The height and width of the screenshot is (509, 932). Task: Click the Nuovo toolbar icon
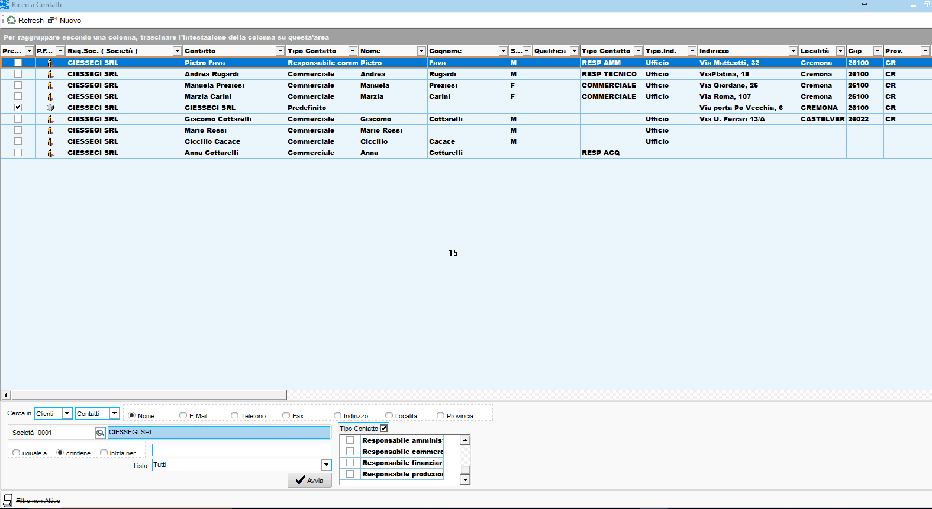pyautogui.click(x=52, y=20)
